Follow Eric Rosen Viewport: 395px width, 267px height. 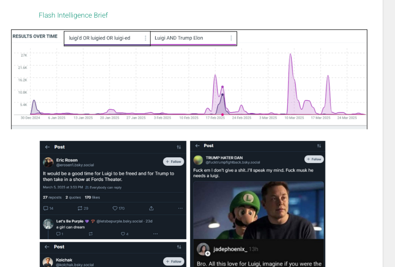tap(174, 162)
